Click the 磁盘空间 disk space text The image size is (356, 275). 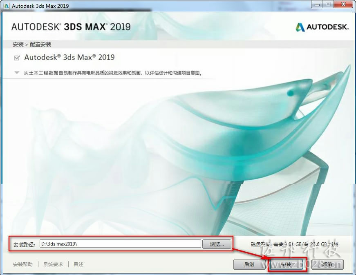pos(294,244)
